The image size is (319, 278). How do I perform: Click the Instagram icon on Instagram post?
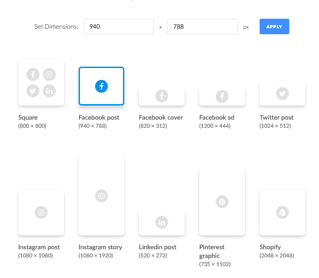41,212
